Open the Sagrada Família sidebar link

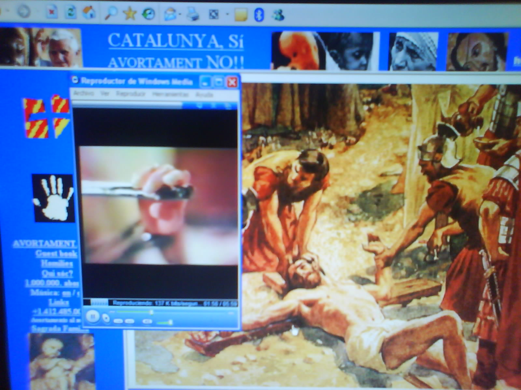pyautogui.click(x=60, y=329)
